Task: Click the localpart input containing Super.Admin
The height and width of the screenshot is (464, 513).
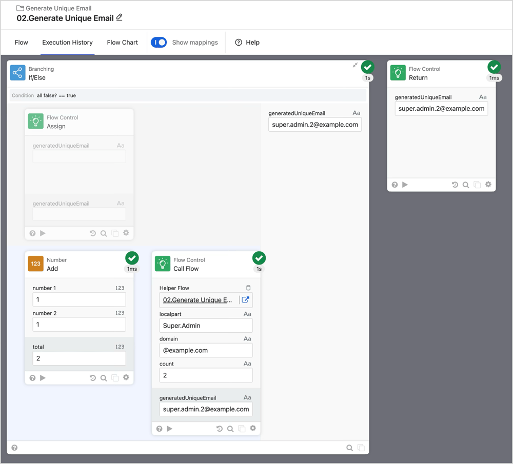Action: (x=206, y=326)
